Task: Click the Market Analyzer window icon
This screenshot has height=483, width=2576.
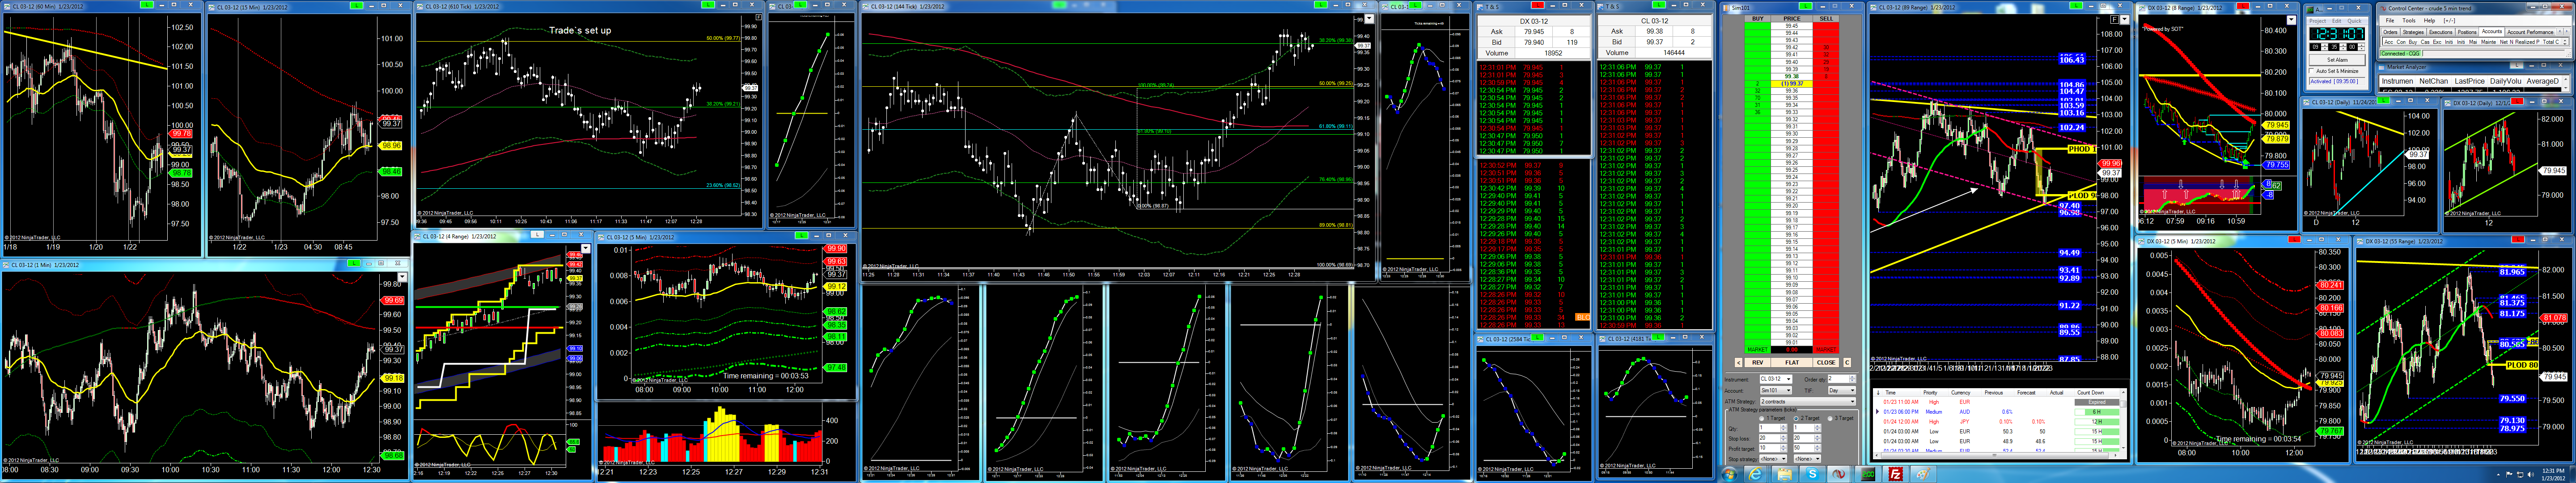Action: pos(2381,67)
